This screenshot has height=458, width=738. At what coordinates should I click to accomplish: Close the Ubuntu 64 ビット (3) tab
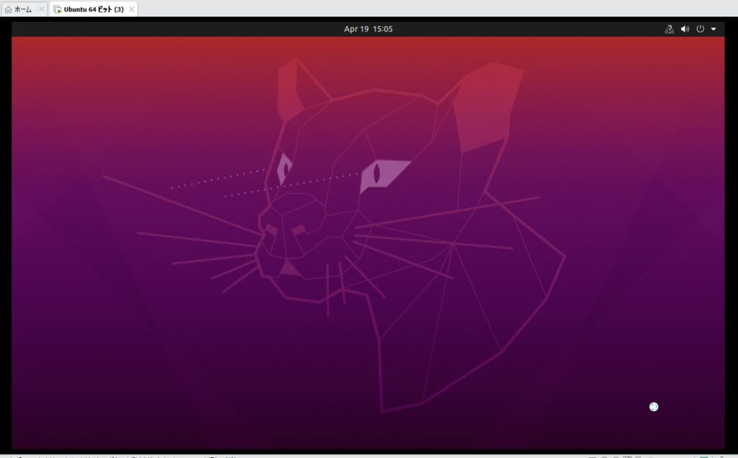coord(132,9)
